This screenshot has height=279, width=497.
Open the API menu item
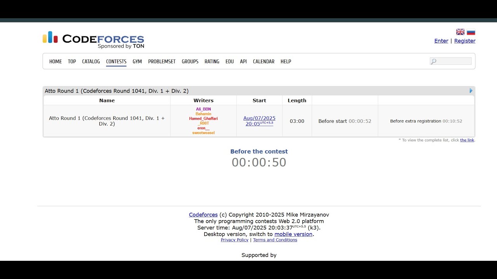coord(243,62)
